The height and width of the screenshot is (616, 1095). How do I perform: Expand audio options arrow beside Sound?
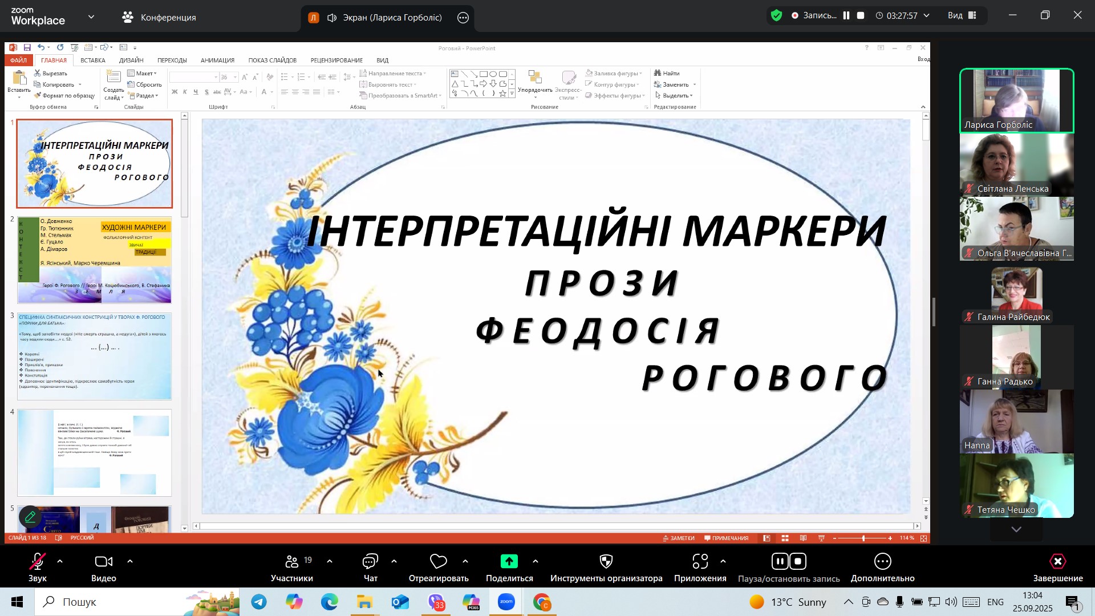tap(60, 562)
